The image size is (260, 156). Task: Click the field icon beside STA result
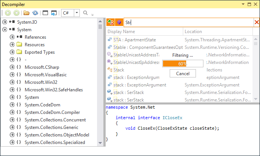[x=110, y=39]
